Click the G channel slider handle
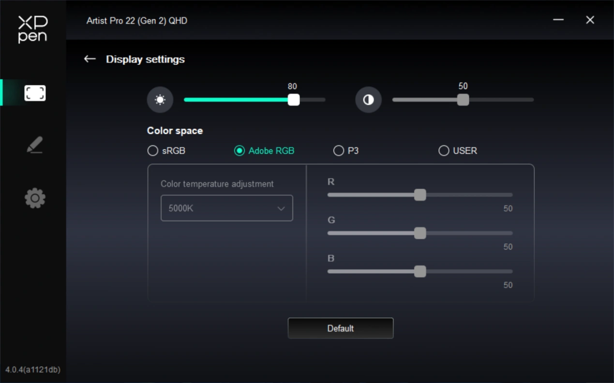Viewport: 614px width, 383px height. coord(420,233)
